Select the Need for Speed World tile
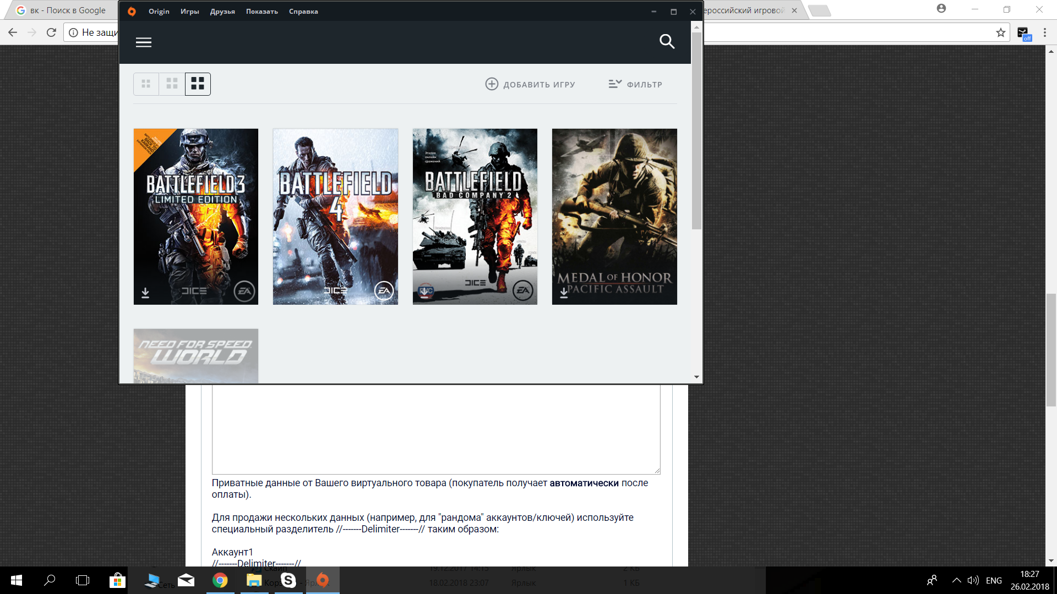The width and height of the screenshot is (1057, 594). pos(196,356)
